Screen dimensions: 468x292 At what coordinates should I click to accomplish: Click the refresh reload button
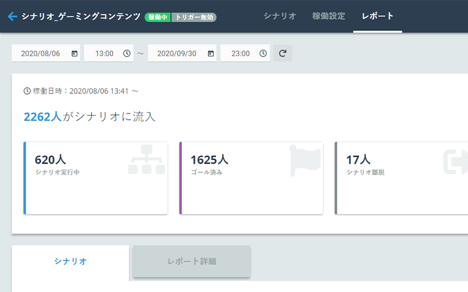coord(283,53)
